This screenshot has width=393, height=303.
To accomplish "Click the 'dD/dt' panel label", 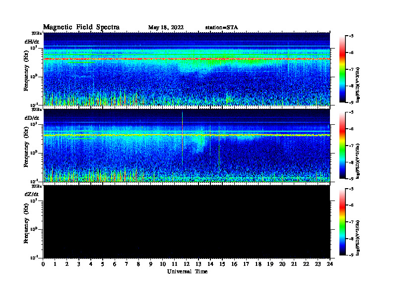I will coord(32,118).
